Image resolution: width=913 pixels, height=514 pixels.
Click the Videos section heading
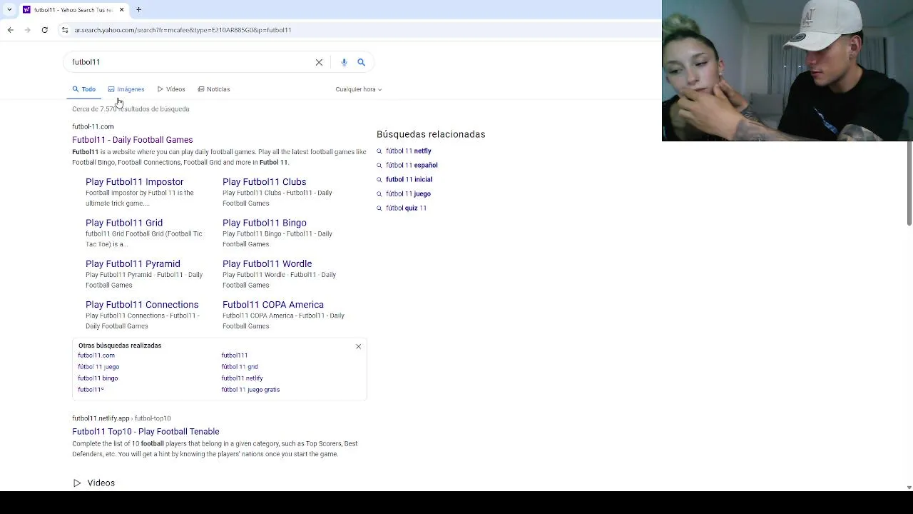101,483
